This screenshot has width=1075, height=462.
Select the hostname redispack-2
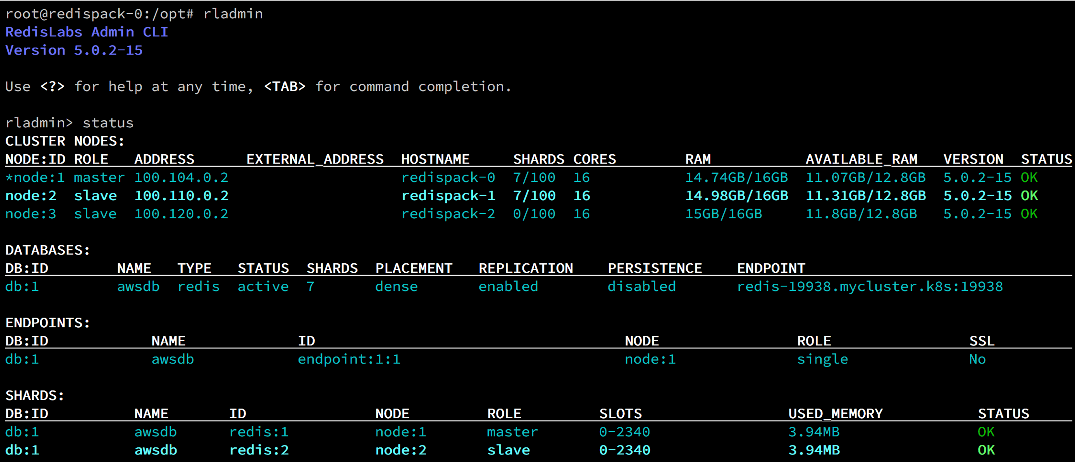pos(448,214)
